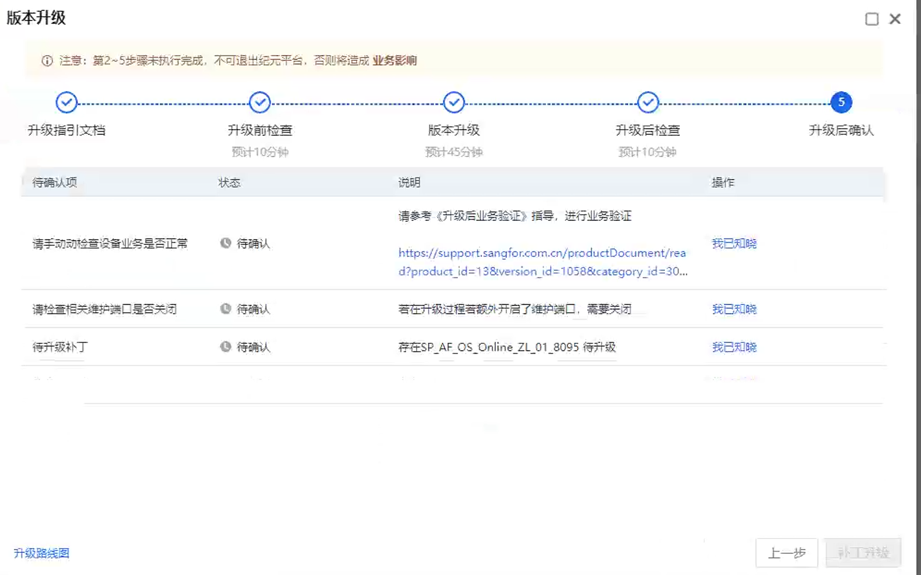Click the 待确认项 column header
Viewport: 921px width, 575px height.
pyautogui.click(x=55, y=182)
